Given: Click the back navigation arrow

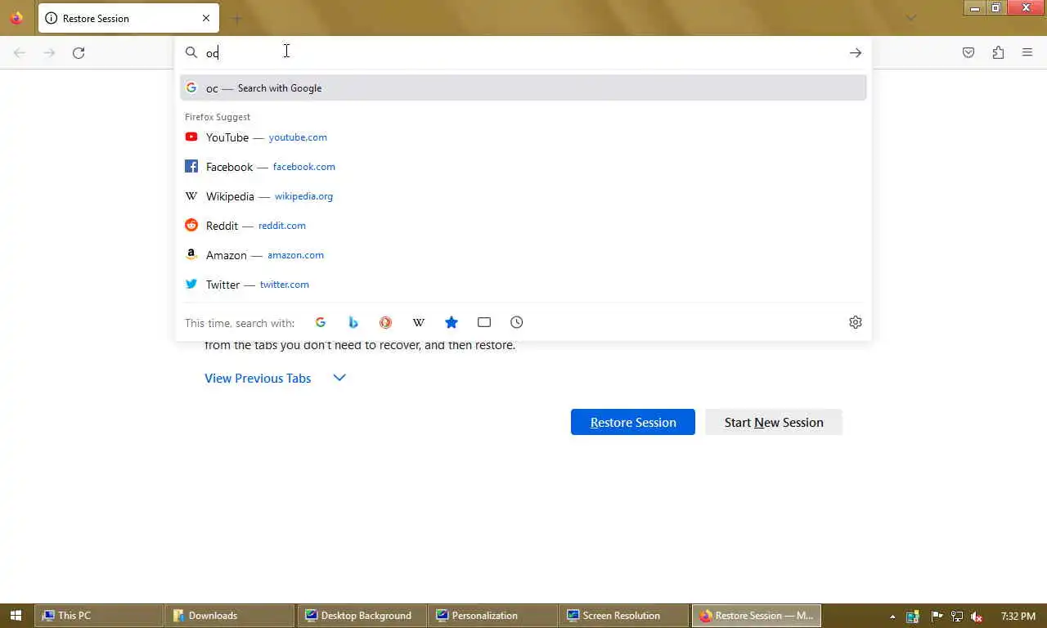Looking at the screenshot, I should (x=20, y=53).
